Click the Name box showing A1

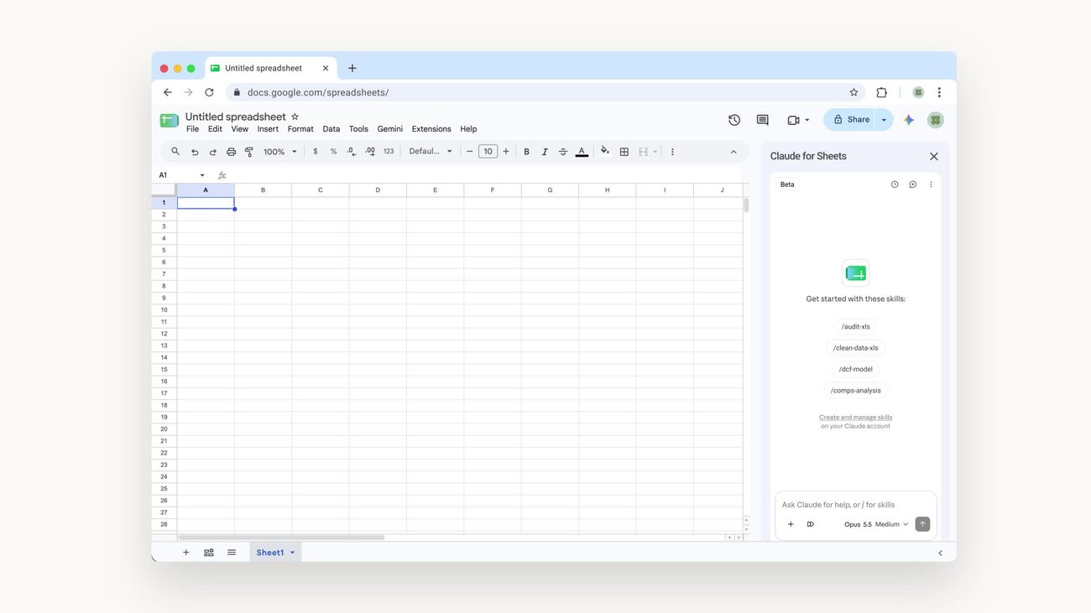pos(181,175)
